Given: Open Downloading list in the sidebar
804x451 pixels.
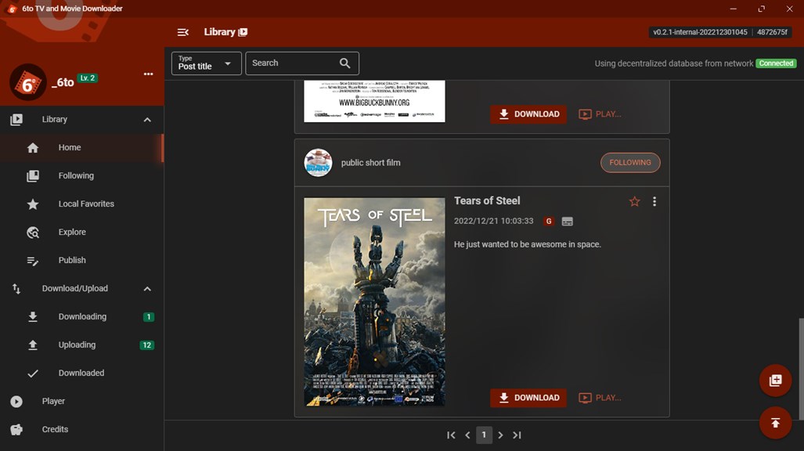Looking at the screenshot, I should [x=81, y=317].
